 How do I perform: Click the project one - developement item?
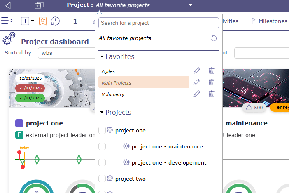(x=169, y=162)
